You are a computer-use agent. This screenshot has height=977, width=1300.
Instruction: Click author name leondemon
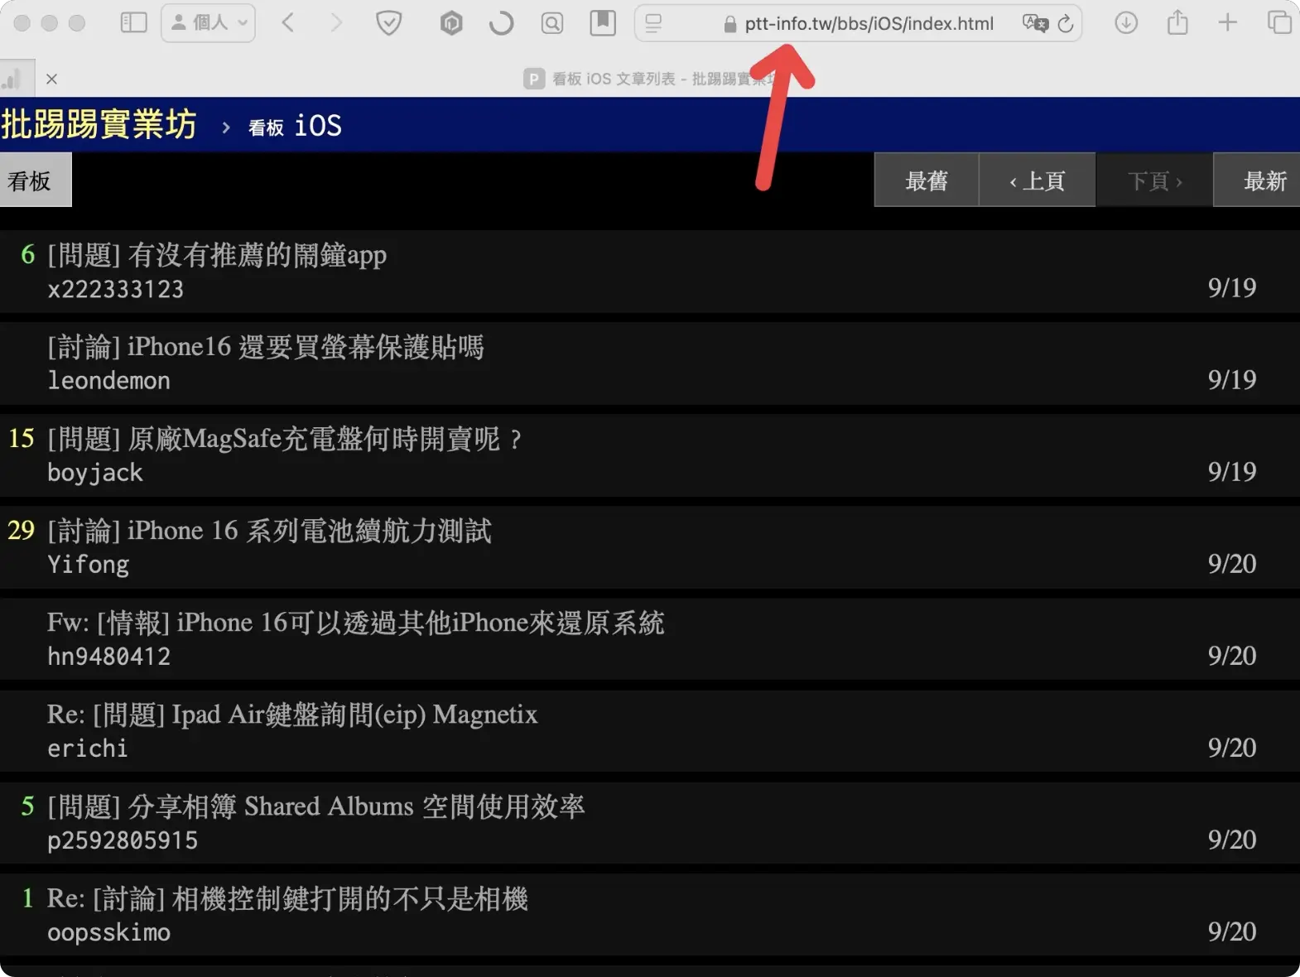[108, 381]
